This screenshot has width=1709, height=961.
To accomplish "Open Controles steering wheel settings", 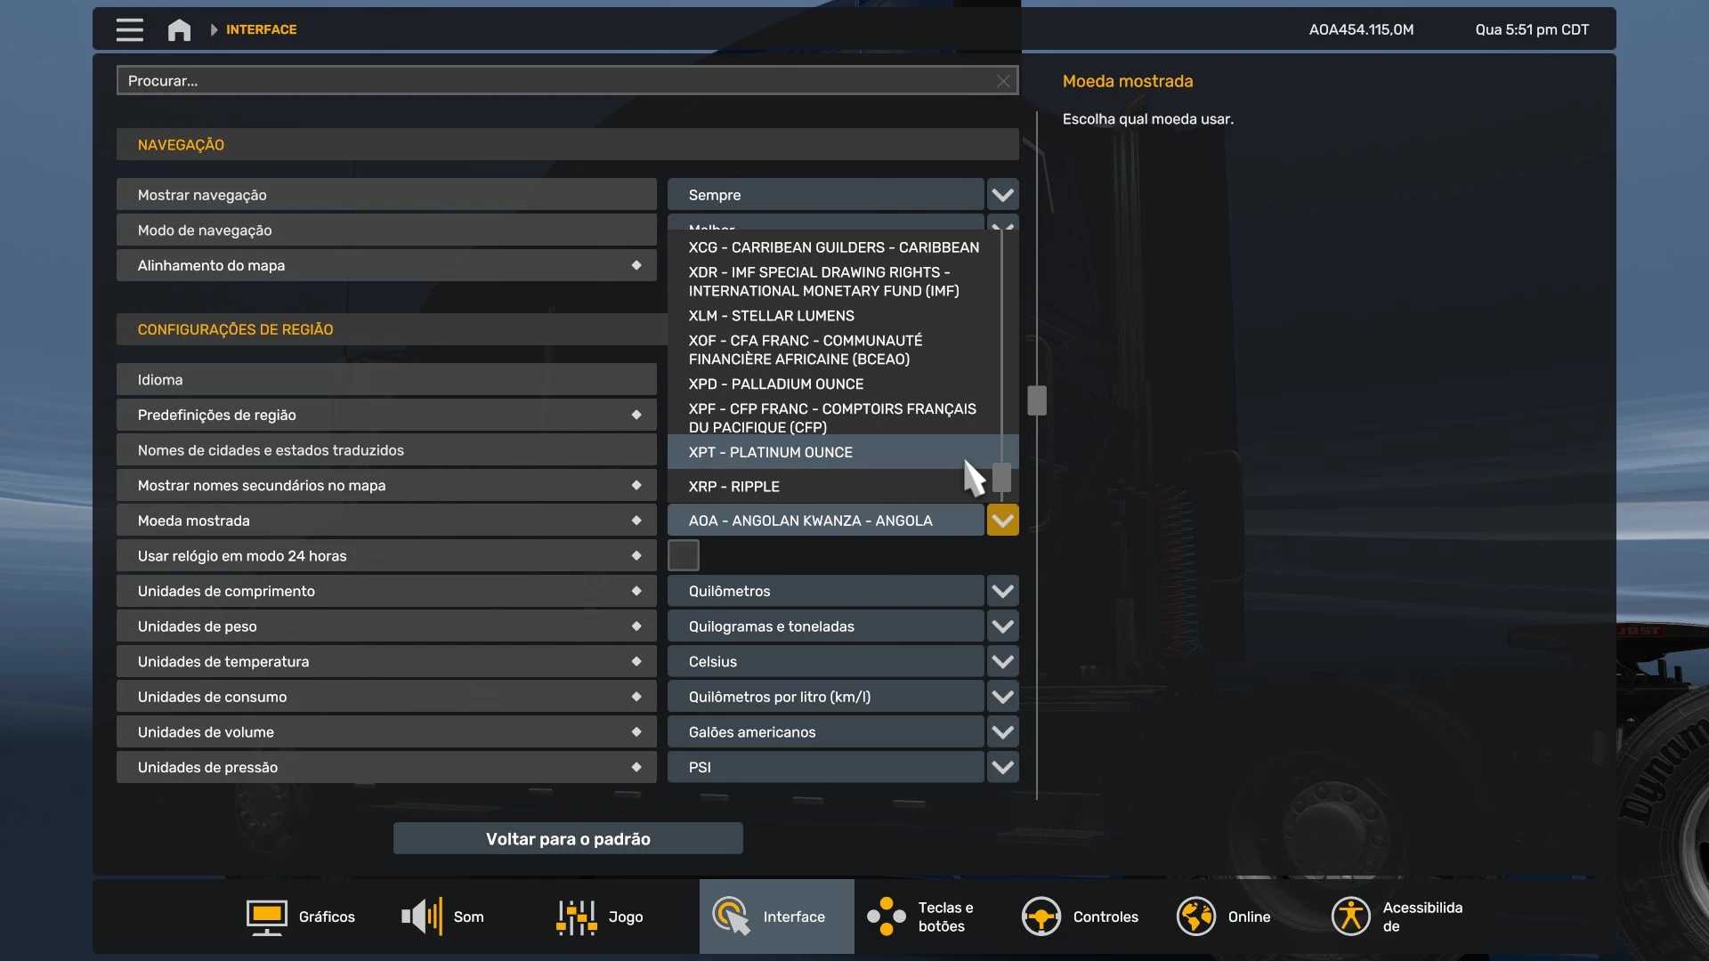I will pyautogui.click(x=1080, y=917).
